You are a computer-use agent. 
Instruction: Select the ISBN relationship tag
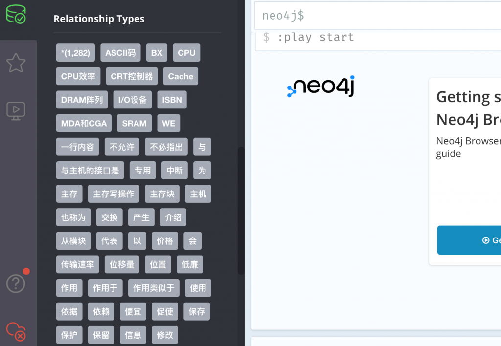point(172,100)
